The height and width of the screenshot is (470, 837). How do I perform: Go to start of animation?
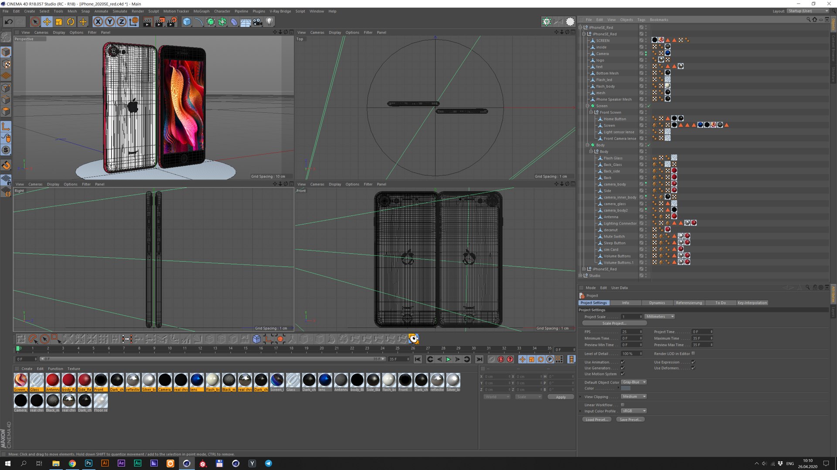pos(418,359)
